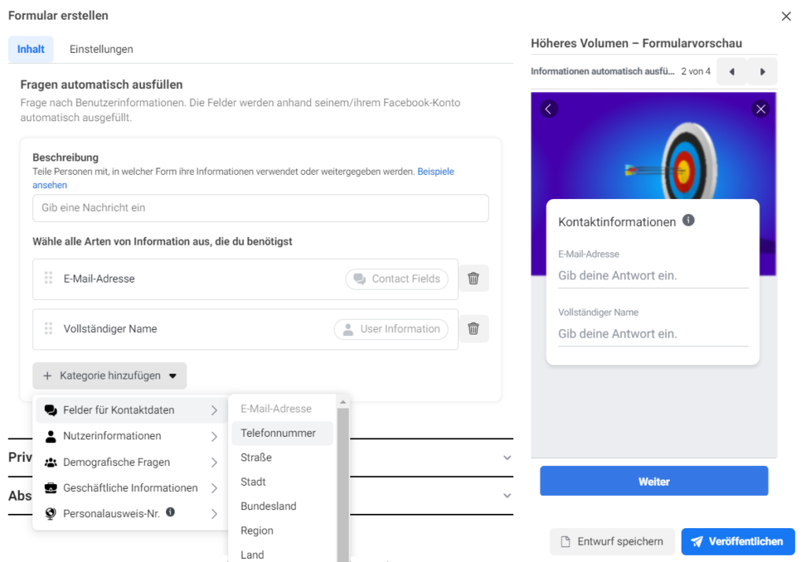Expand the Priv... section chevron
The image size is (806, 562).
pyautogui.click(x=507, y=457)
